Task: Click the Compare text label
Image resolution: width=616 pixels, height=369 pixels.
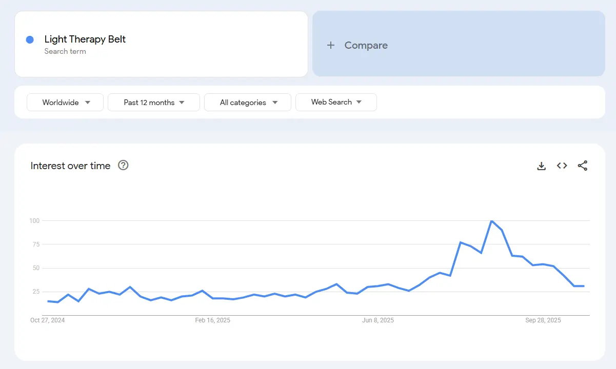Action: click(x=366, y=45)
